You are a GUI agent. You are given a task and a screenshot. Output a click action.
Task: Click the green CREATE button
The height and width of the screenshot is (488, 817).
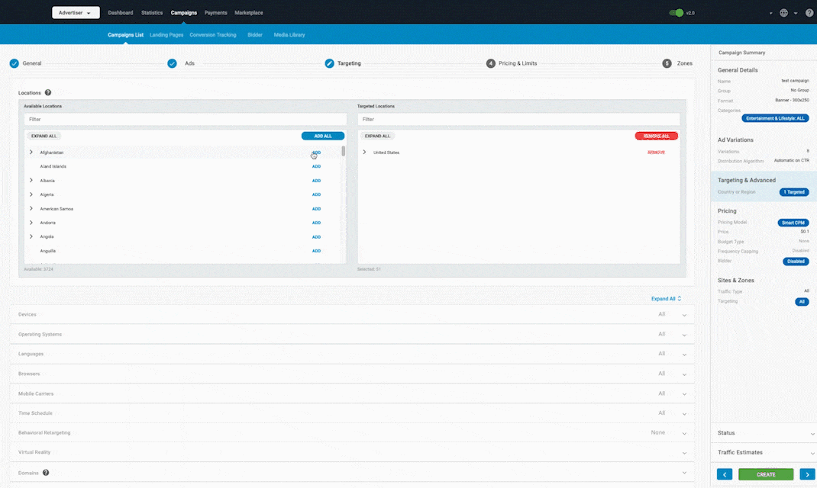tap(766, 474)
